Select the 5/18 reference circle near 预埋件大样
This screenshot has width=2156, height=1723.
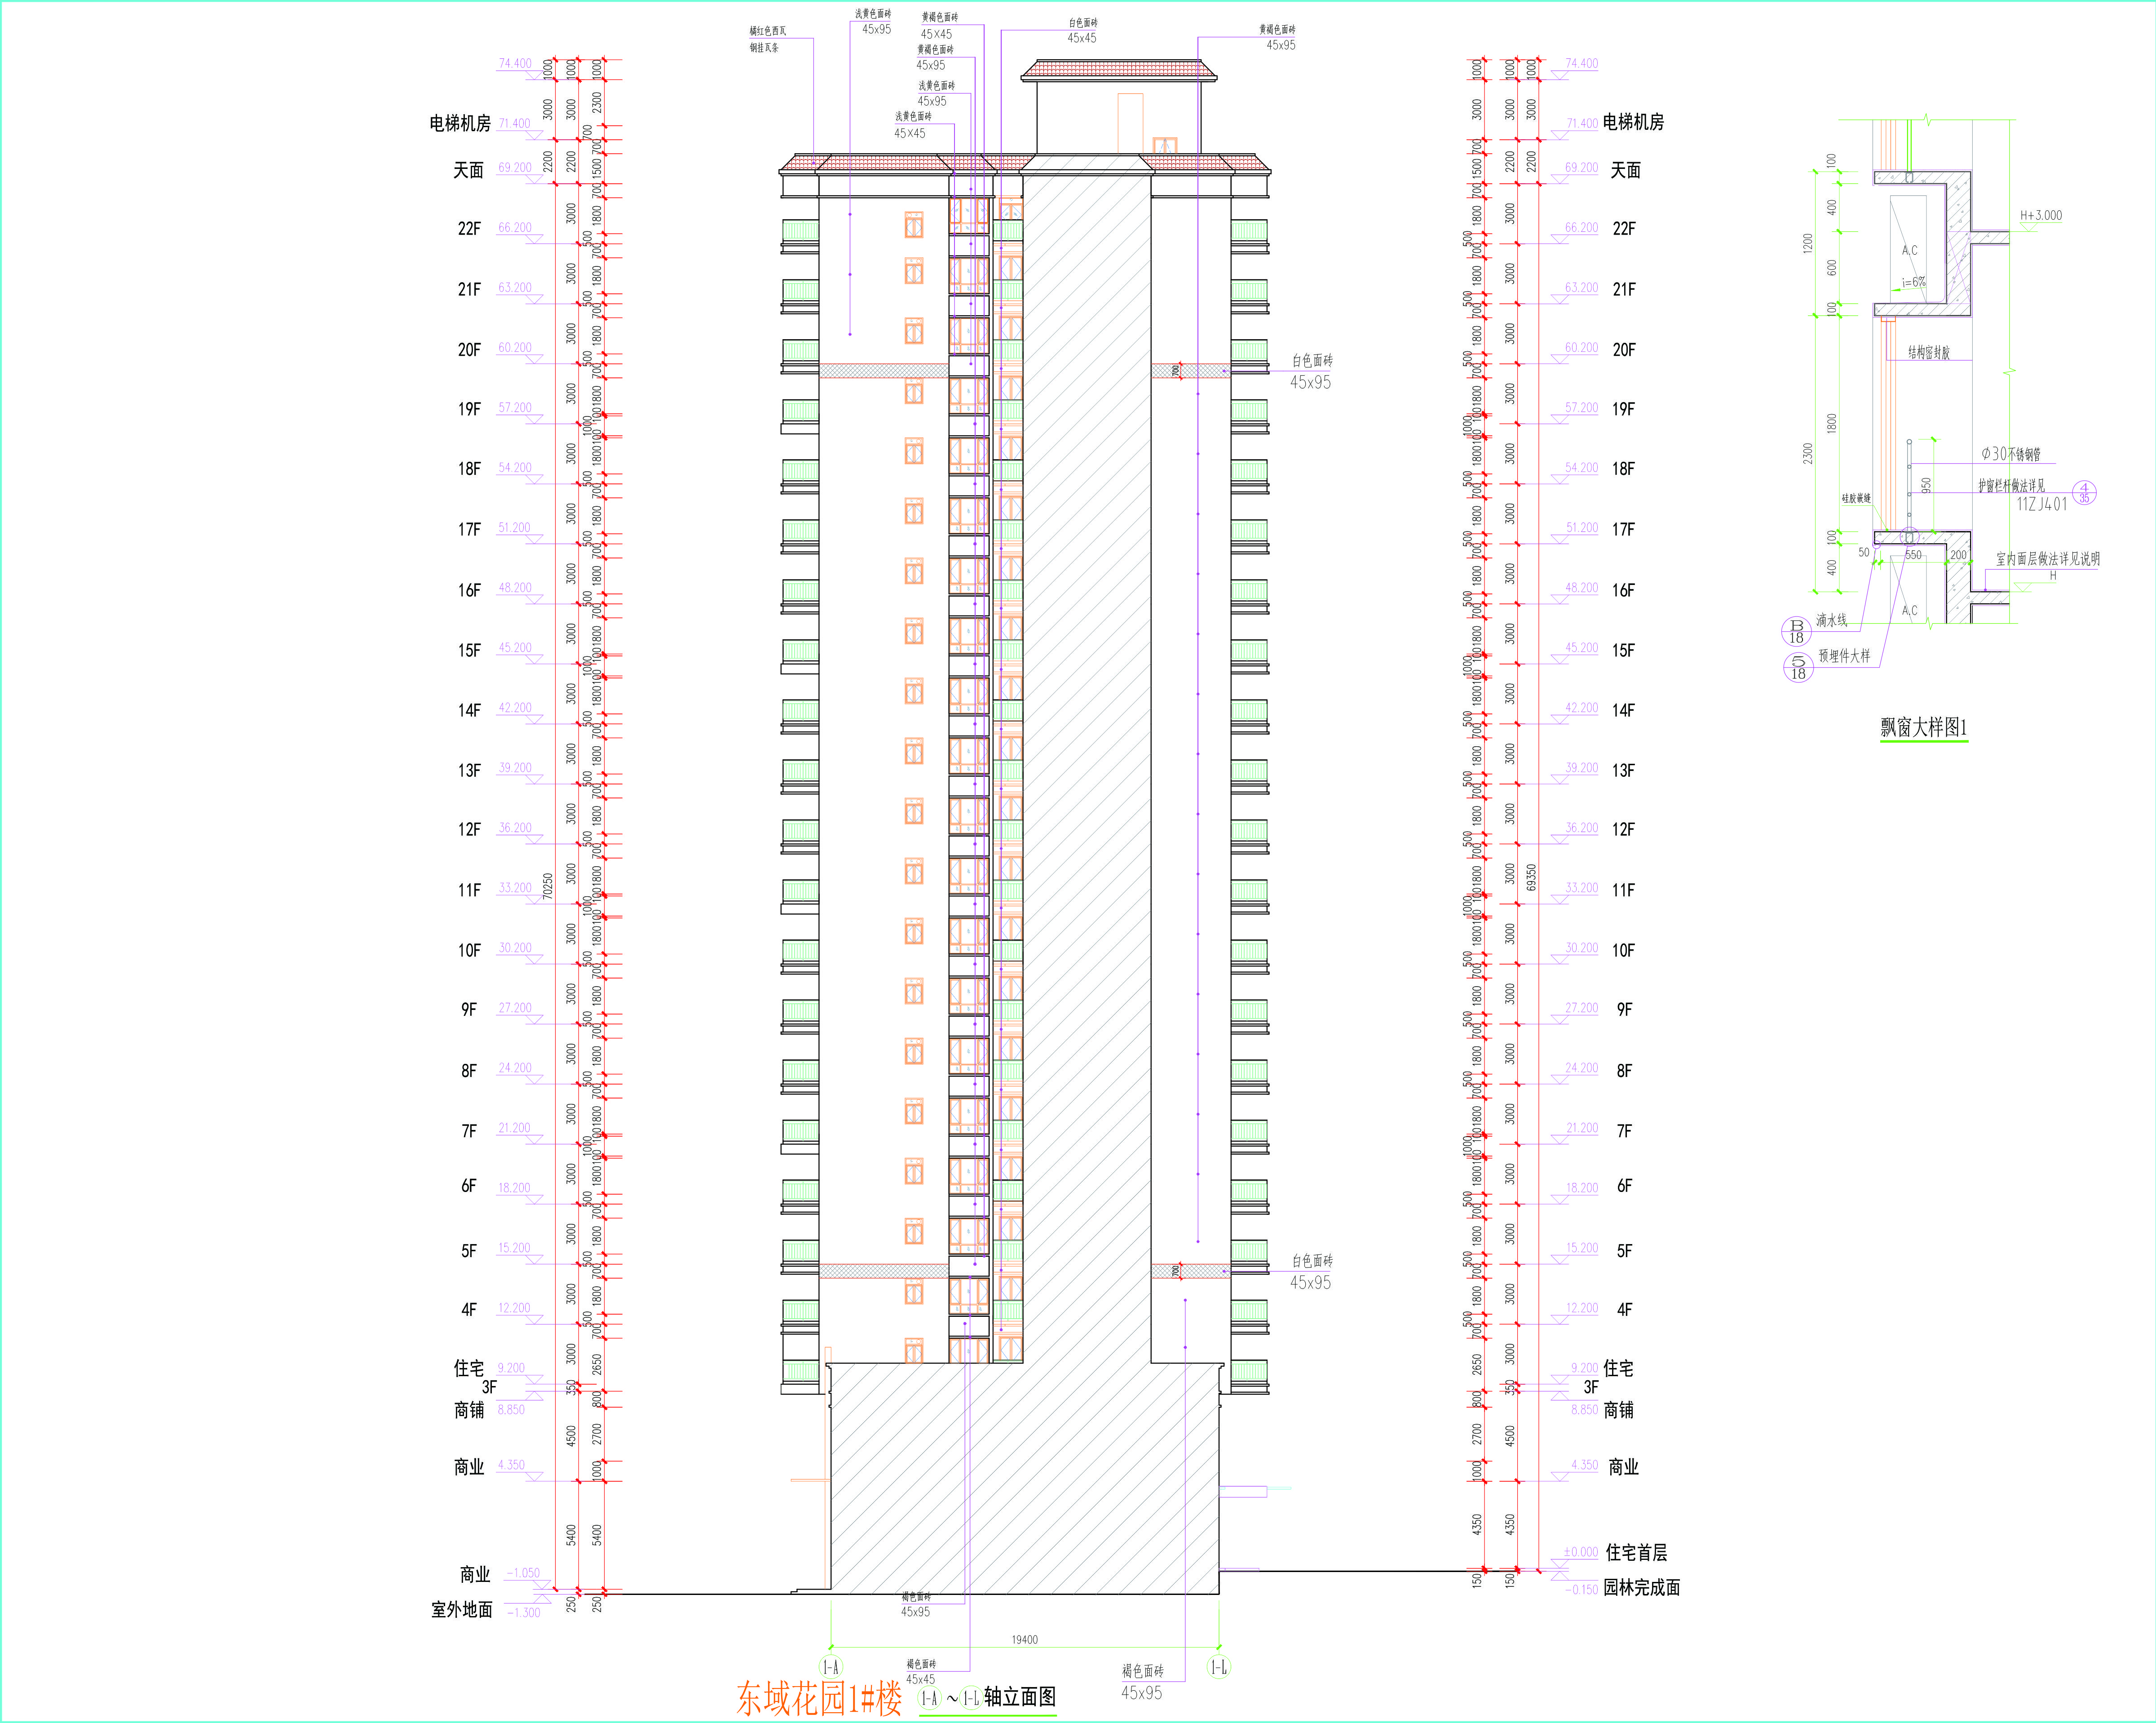pos(1798,668)
